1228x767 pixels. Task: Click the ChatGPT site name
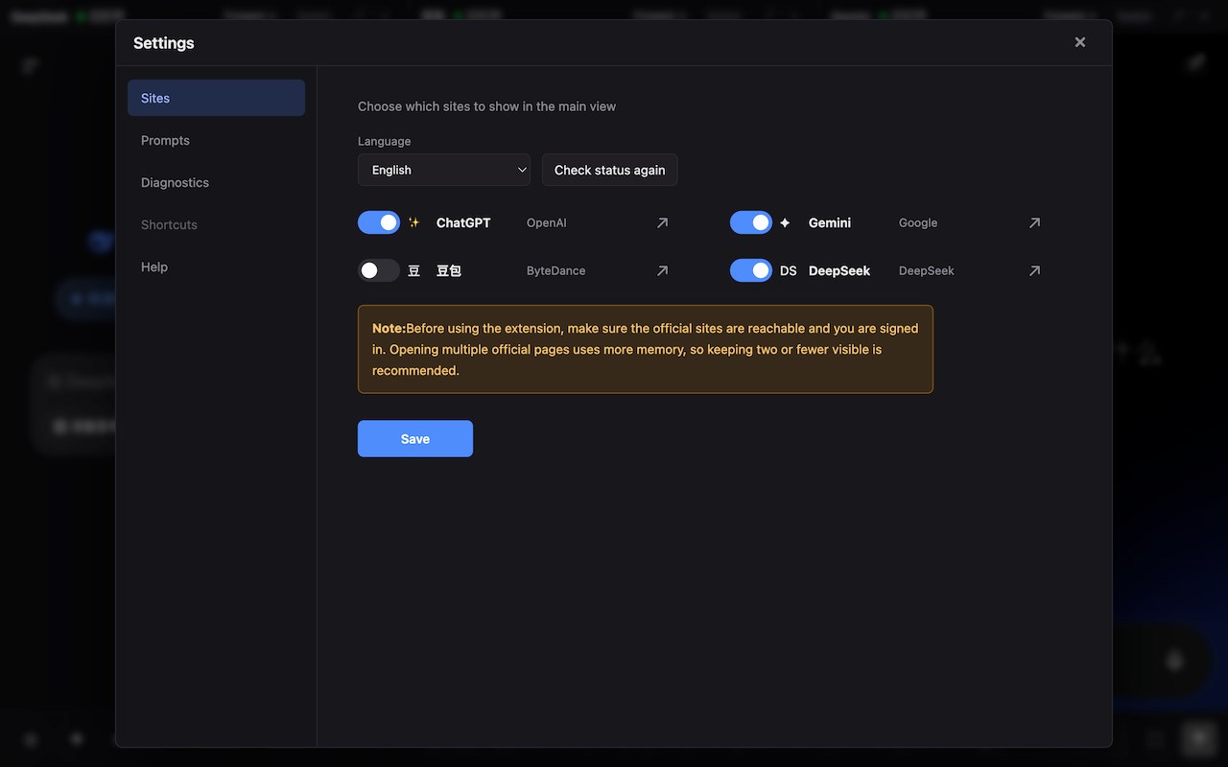pos(463,222)
